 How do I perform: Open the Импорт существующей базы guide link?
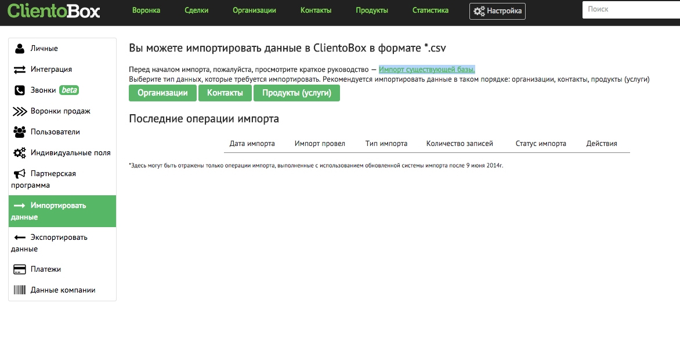point(426,70)
